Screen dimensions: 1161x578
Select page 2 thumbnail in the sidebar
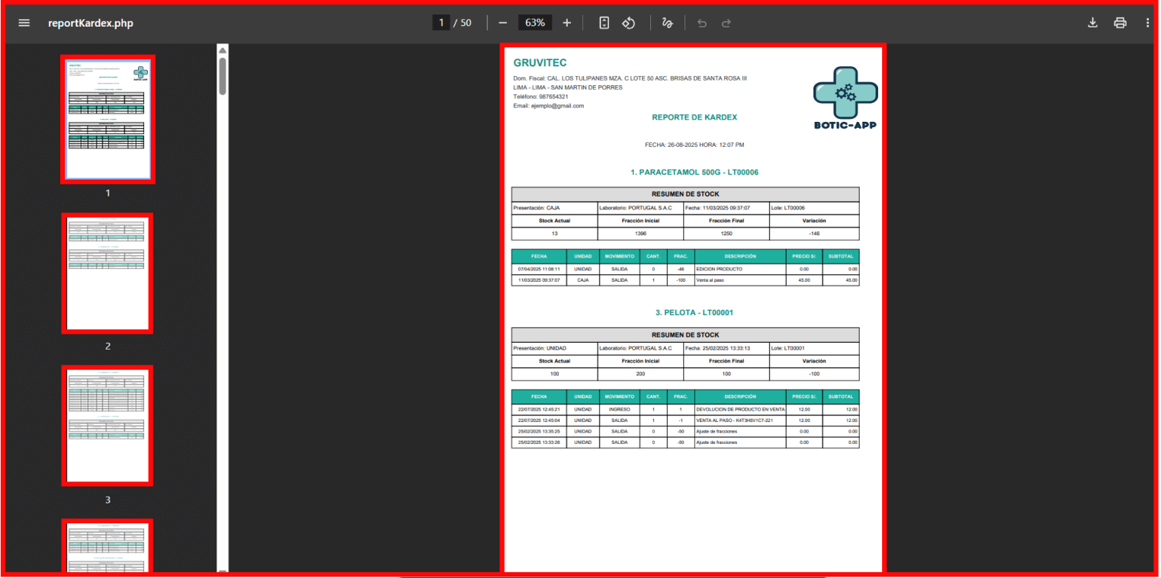pyautogui.click(x=107, y=273)
